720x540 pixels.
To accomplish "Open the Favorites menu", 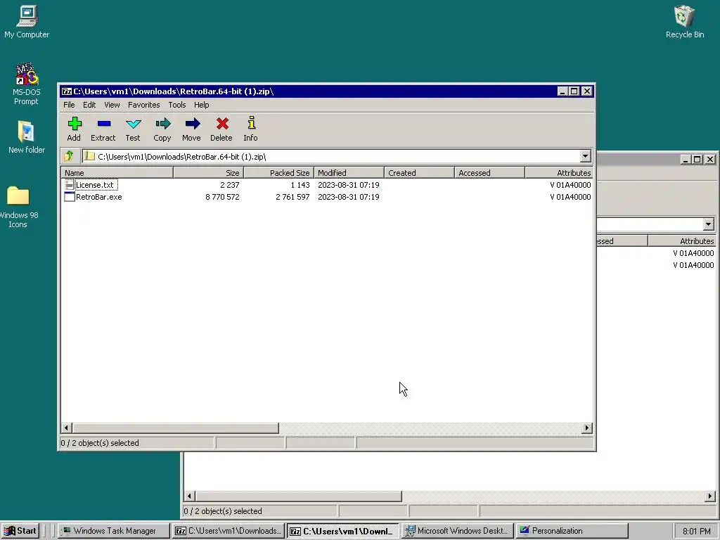I will tap(143, 105).
